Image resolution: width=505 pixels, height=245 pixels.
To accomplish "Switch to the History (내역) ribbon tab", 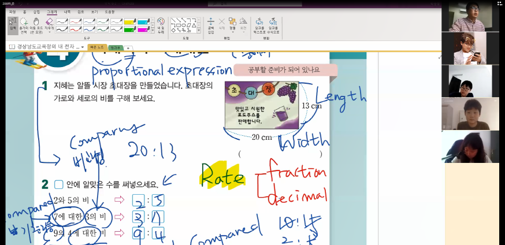I will (67, 12).
